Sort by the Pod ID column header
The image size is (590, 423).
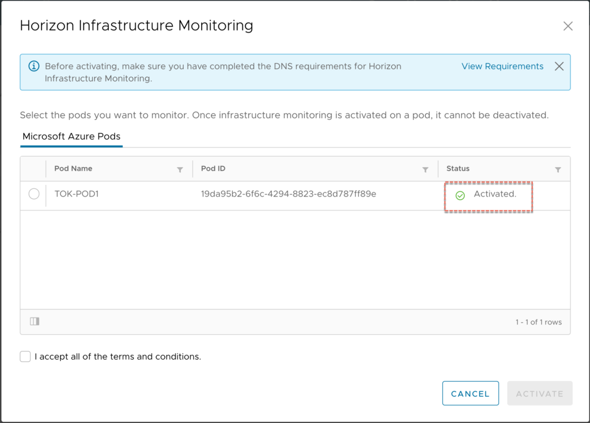(x=213, y=169)
